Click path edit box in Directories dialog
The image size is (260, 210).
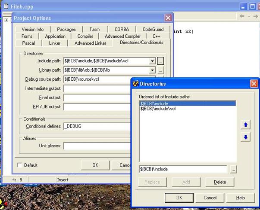pos(183,169)
